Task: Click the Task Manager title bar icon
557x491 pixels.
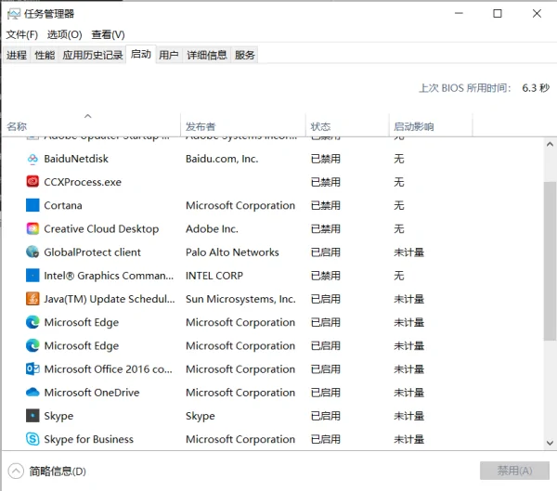Action: click(x=14, y=14)
